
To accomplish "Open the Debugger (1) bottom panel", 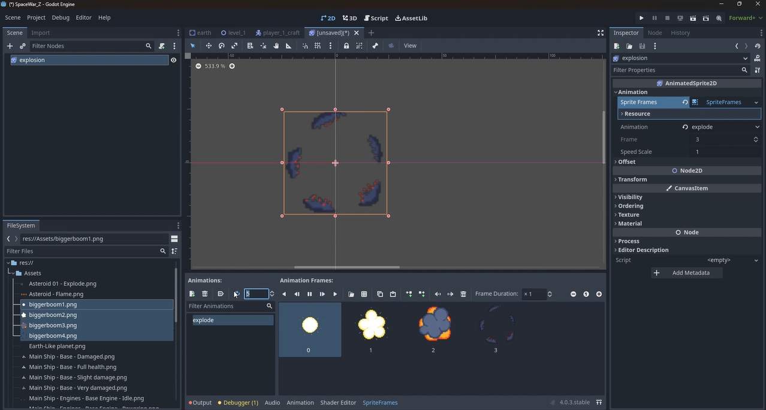I will [x=238, y=403].
